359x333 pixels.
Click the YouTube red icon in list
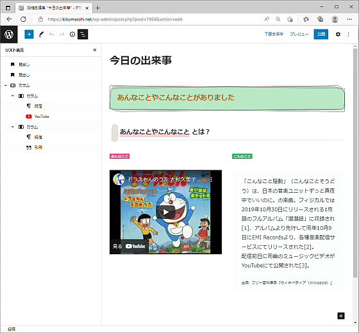[x=29, y=117]
